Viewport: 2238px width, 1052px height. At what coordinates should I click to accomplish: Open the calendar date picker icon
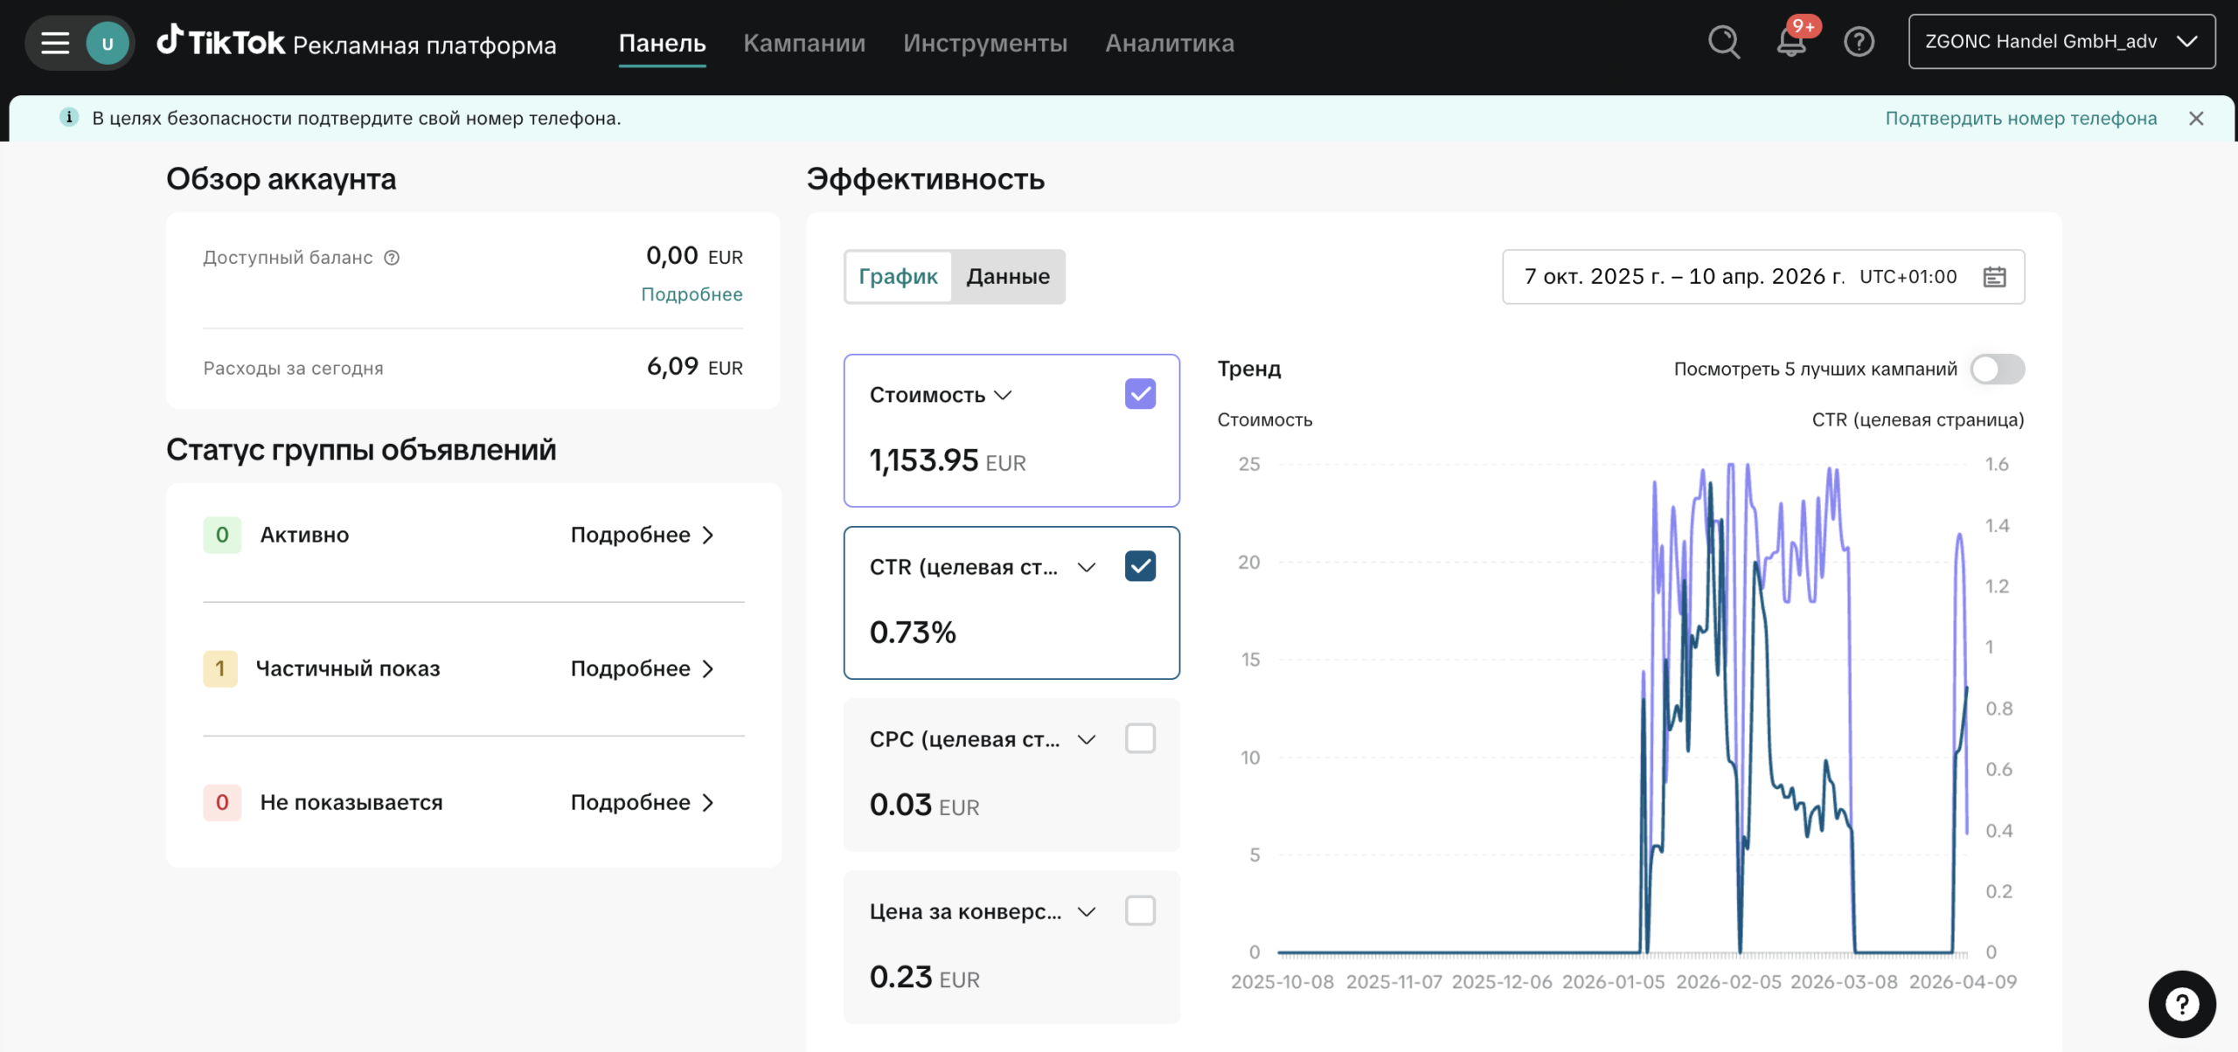click(1994, 277)
